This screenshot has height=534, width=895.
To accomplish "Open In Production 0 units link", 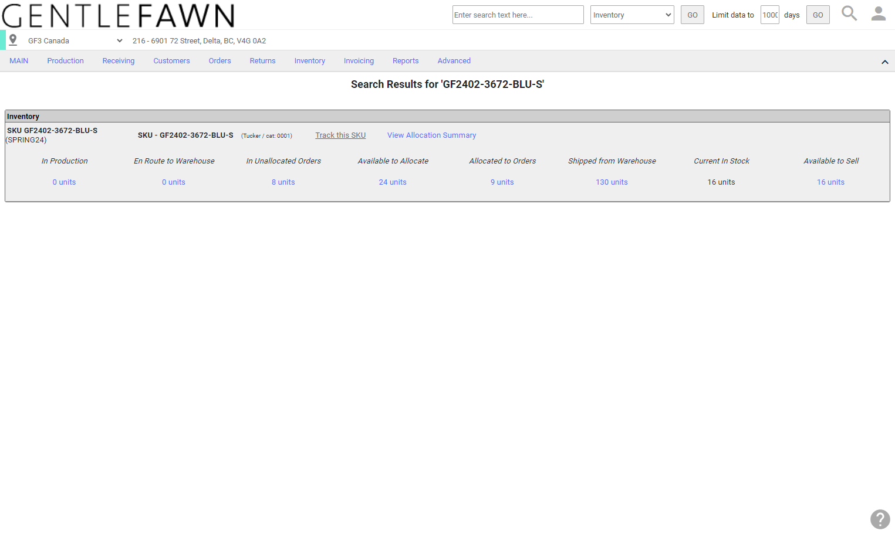I will (x=65, y=182).
